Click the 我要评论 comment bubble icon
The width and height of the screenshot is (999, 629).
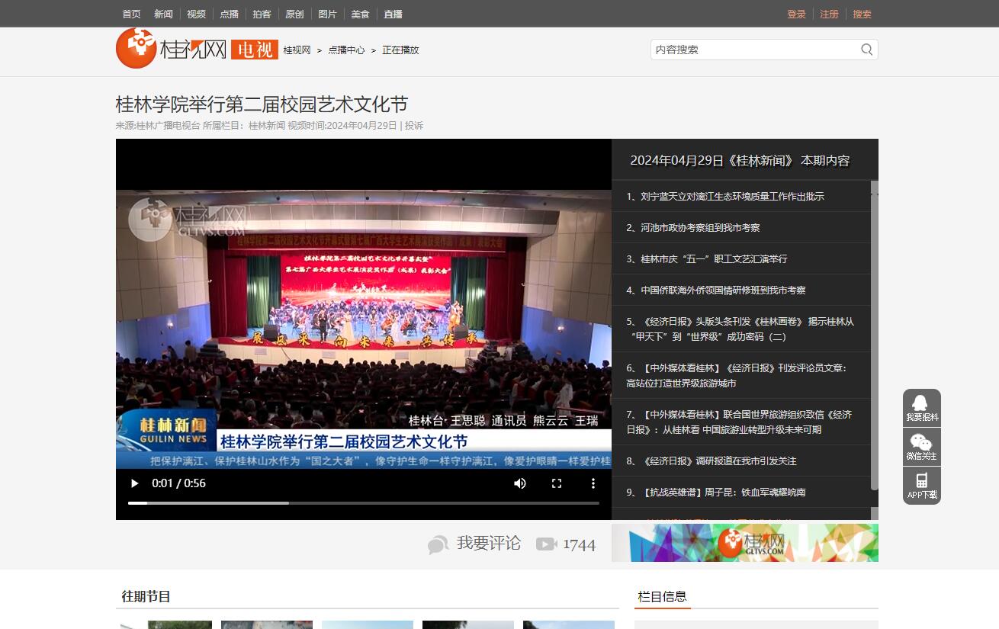coord(438,544)
